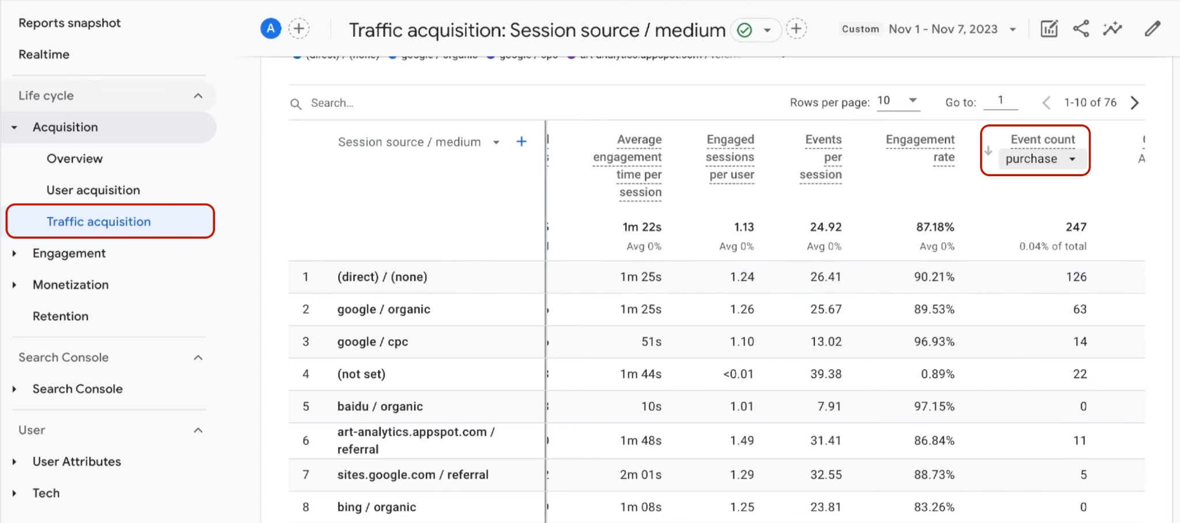The image size is (1180, 523).
Task: Click the share report icon
Action: [1081, 29]
